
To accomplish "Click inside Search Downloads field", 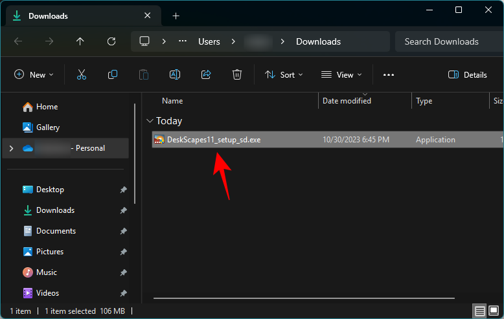I will click(x=449, y=41).
